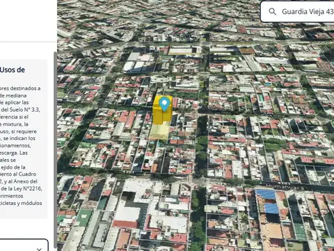
Task: Close the bottom panel with X icon
Action: 39,249
